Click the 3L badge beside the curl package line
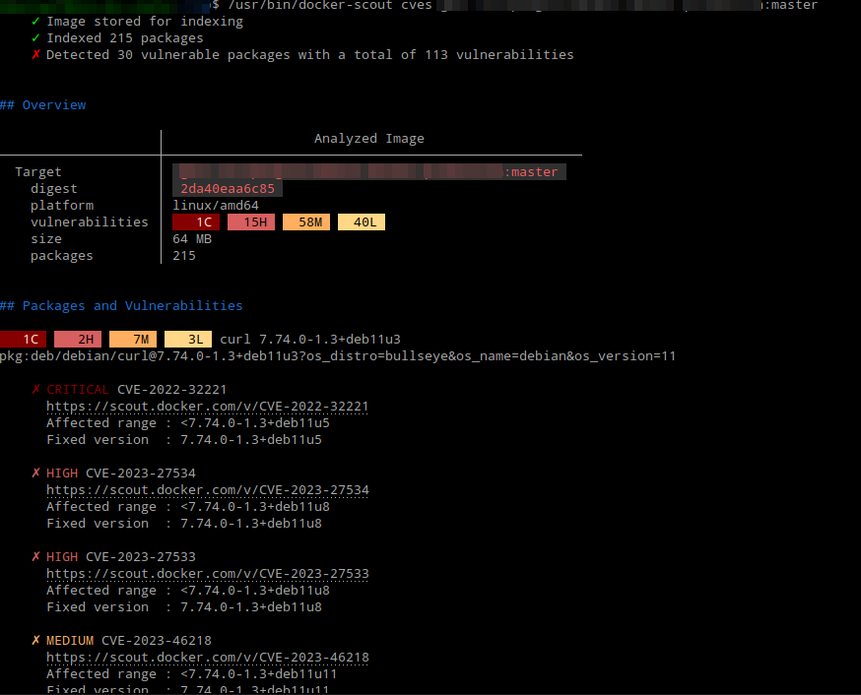The height and width of the screenshot is (695, 861). coord(187,339)
